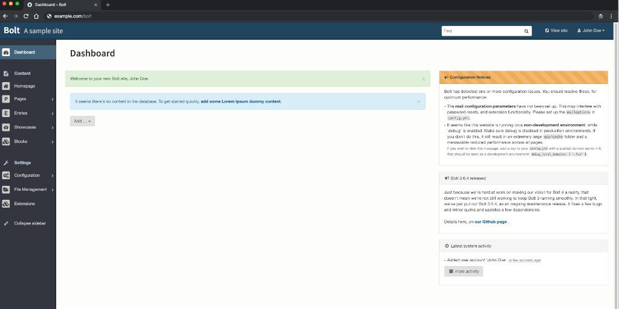Click the 'more activity' button
The image size is (619, 309).
click(464, 271)
